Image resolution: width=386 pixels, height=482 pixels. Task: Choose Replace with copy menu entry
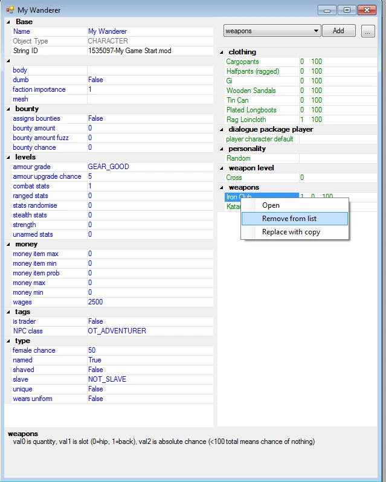(295, 232)
